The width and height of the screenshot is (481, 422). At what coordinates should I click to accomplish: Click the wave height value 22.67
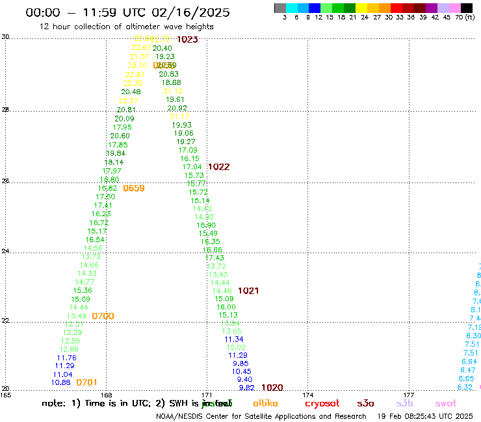point(142,48)
